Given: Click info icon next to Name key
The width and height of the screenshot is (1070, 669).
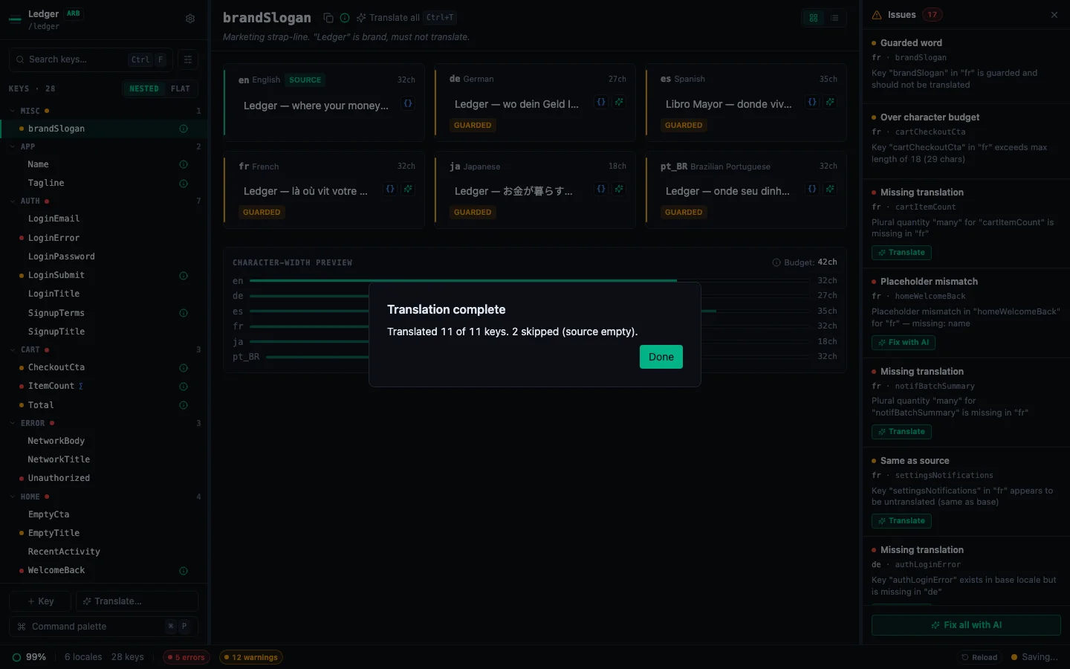Looking at the screenshot, I should [184, 164].
